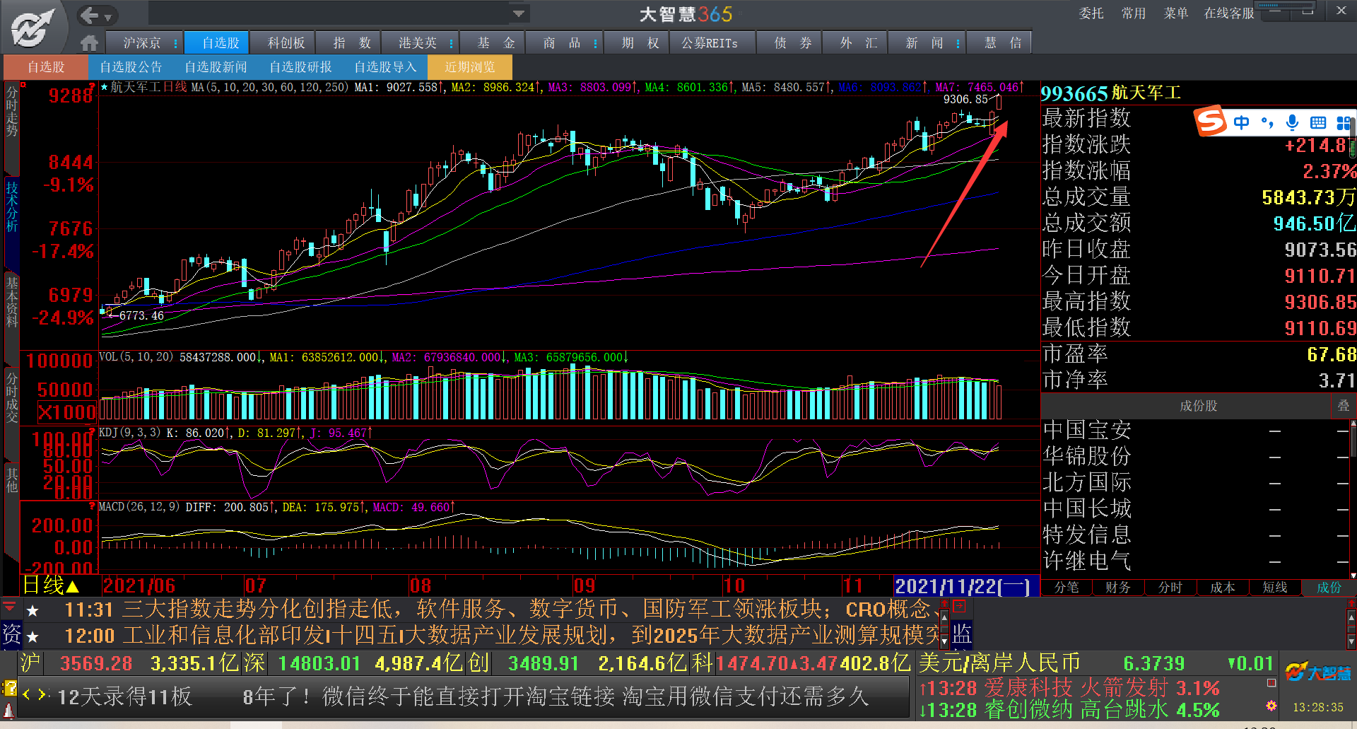Toggle Sogou Chinese/English mode 中 icon
Viewport: 1357px width, 729px height.
1241,122
